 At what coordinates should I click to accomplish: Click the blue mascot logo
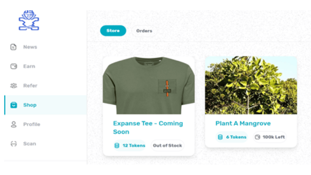click(29, 20)
